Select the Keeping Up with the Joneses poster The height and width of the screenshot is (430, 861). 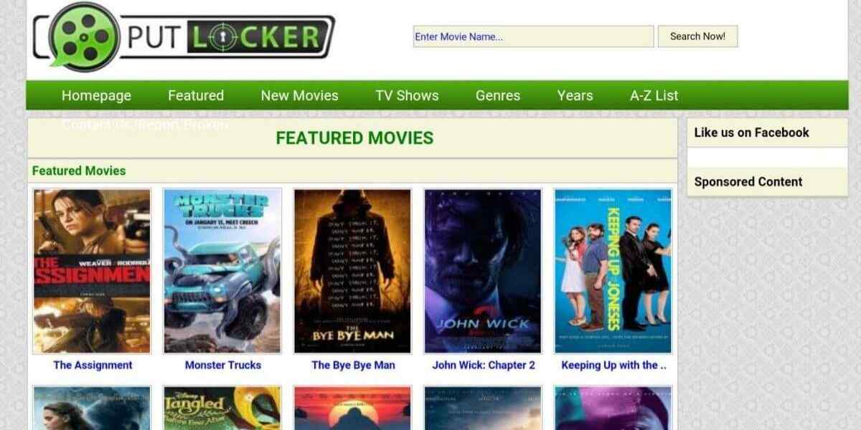(x=613, y=271)
